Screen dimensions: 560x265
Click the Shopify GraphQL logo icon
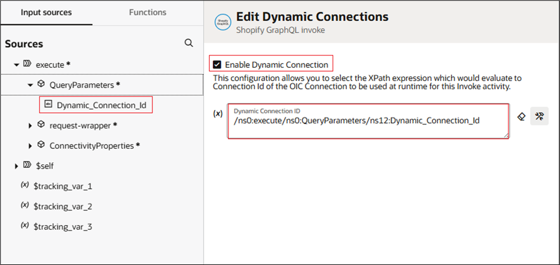(x=222, y=22)
